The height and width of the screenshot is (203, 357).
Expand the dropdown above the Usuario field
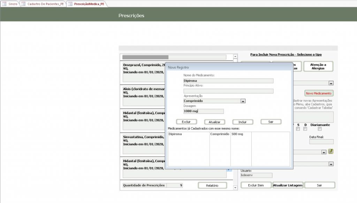click(x=331, y=164)
